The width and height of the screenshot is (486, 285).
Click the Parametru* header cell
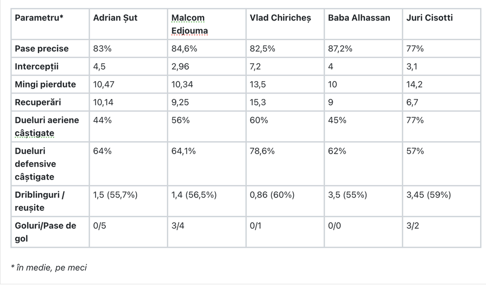[x=50, y=24]
